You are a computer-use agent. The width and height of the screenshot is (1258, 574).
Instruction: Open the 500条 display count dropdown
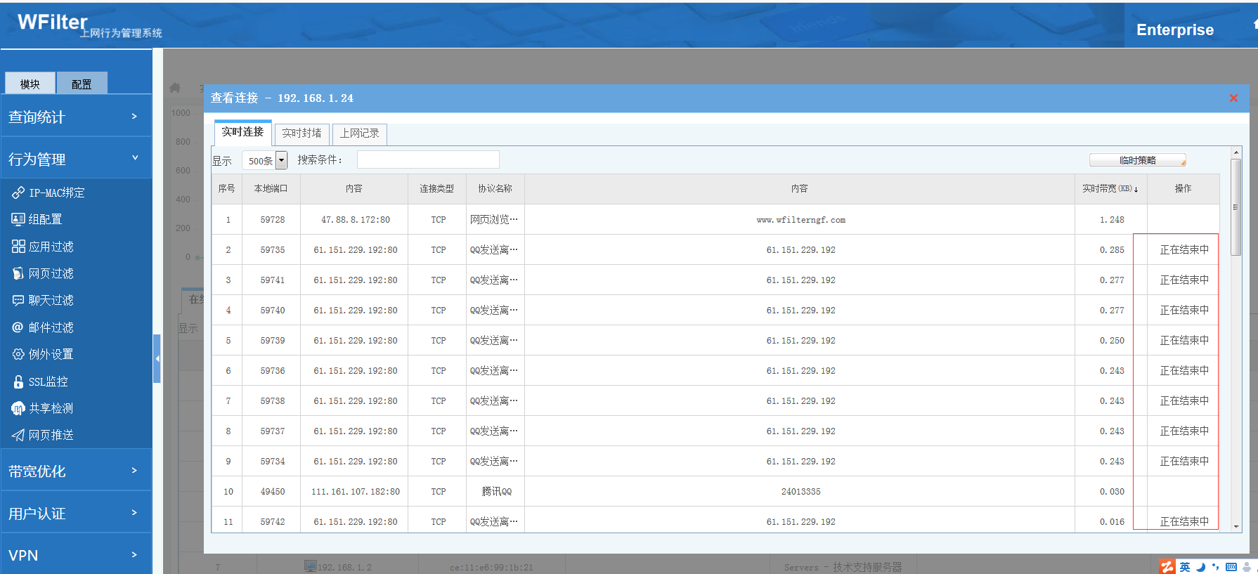pyautogui.click(x=281, y=161)
